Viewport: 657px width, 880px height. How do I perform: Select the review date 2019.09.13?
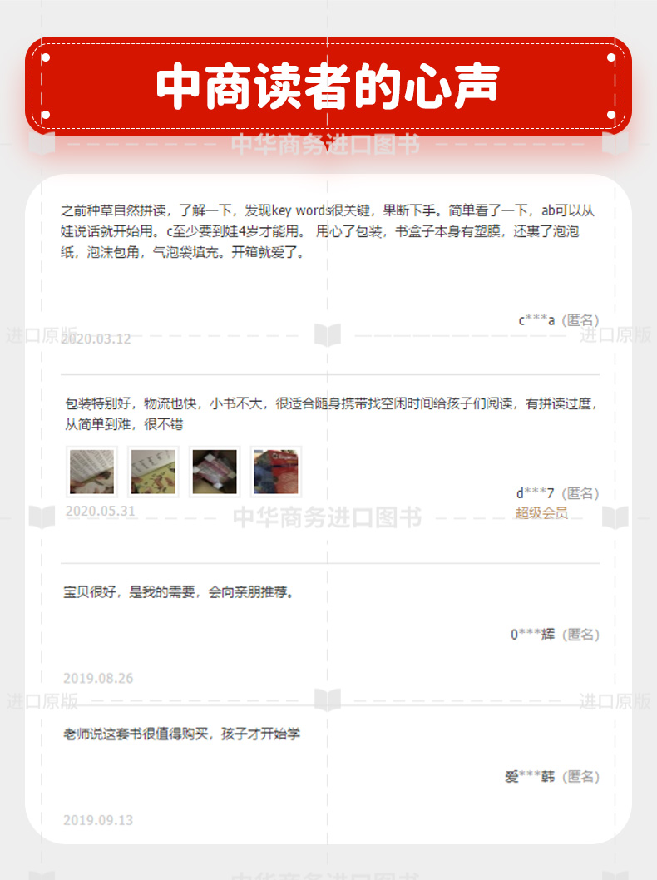pyautogui.click(x=98, y=820)
